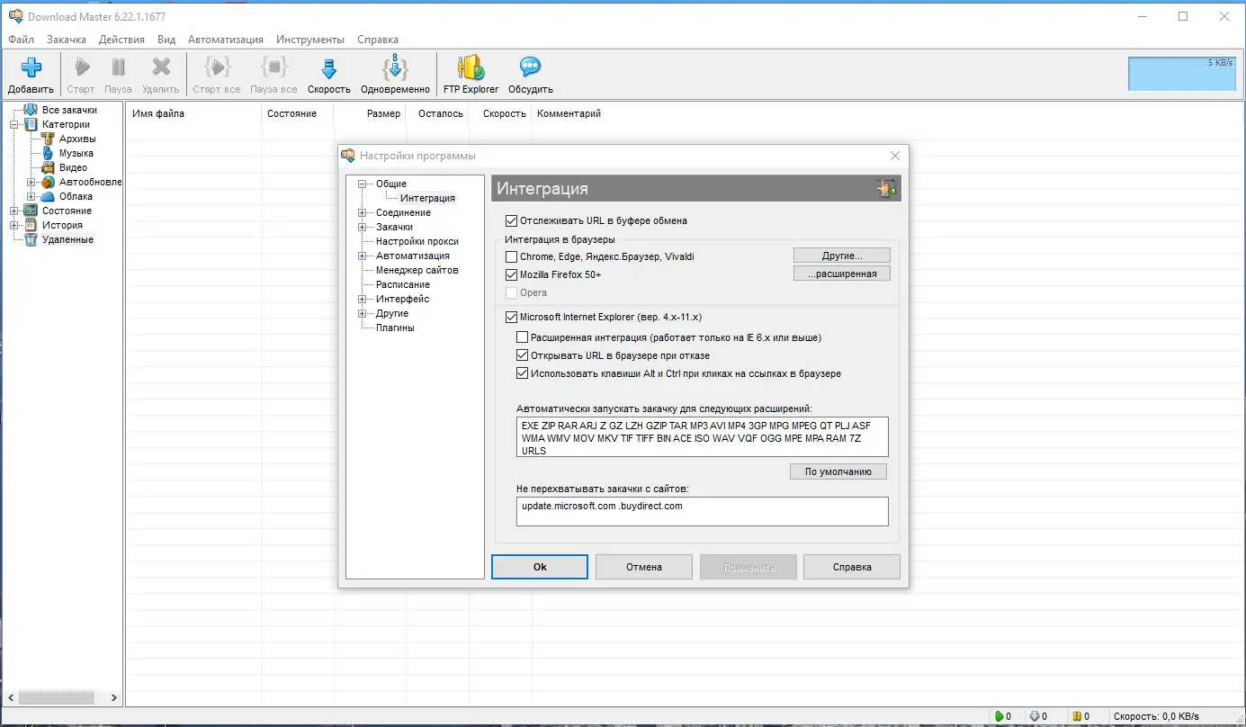Collapse the Общие settings node
1246x727 pixels.
point(363,184)
